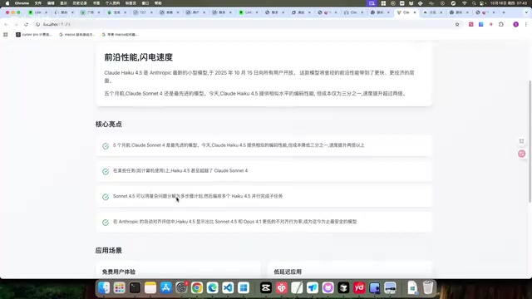The width and height of the screenshot is (532, 299).
Task: Click highlight row starting '在某些任务'
Action: pos(264,171)
